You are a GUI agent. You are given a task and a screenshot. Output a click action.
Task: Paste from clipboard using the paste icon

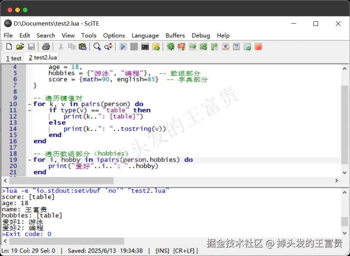click(x=83, y=46)
